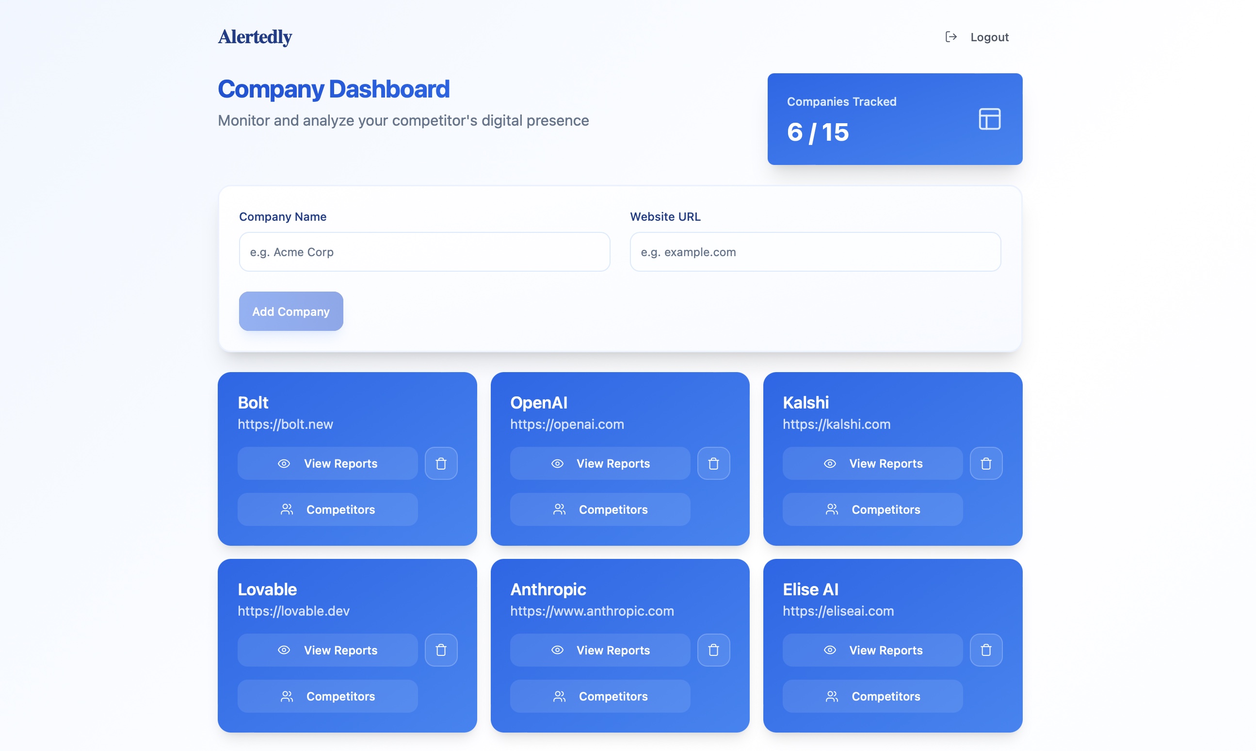The image size is (1256, 751).
Task: Click the trash icon on the Anthropic card
Action: (x=713, y=650)
